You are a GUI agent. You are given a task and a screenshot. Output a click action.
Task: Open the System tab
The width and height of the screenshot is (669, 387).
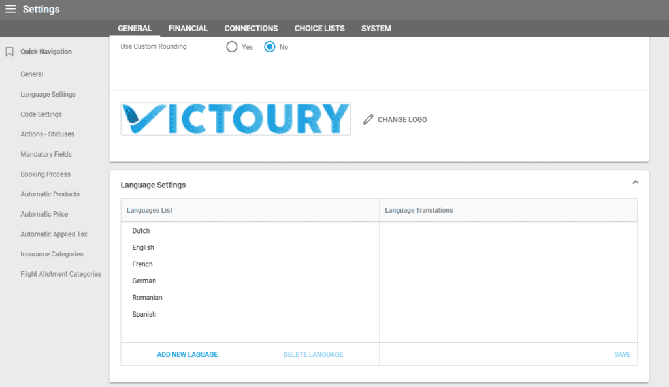click(x=376, y=29)
